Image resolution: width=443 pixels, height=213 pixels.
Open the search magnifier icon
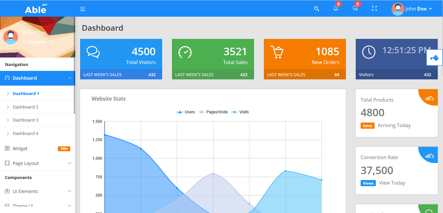(316, 9)
